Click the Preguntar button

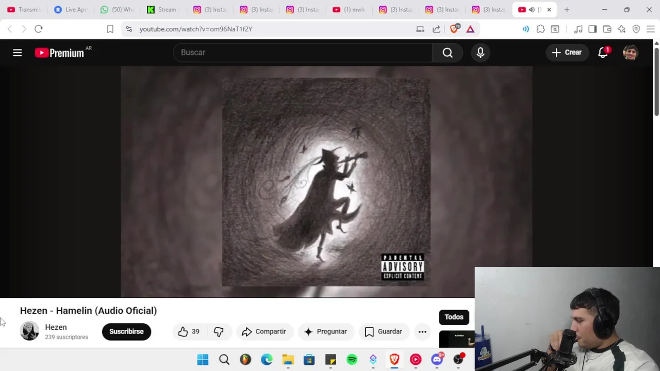click(x=325, y=331)
